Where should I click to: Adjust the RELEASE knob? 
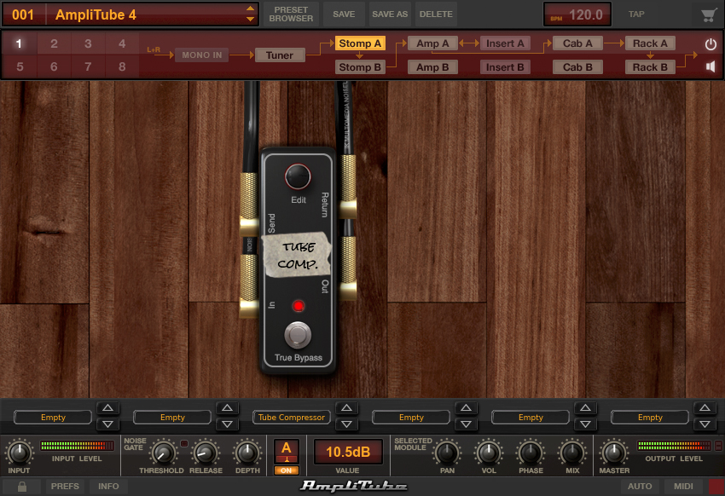click(x=205, y=453)
